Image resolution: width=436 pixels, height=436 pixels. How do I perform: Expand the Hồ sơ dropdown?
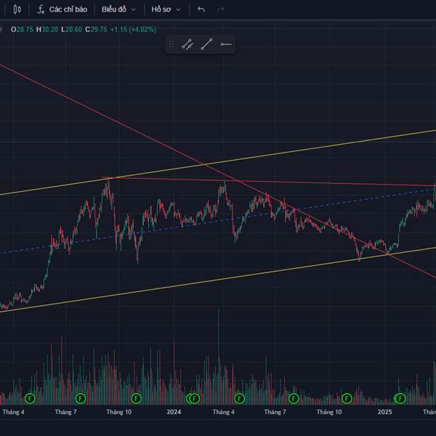[166, 9]
